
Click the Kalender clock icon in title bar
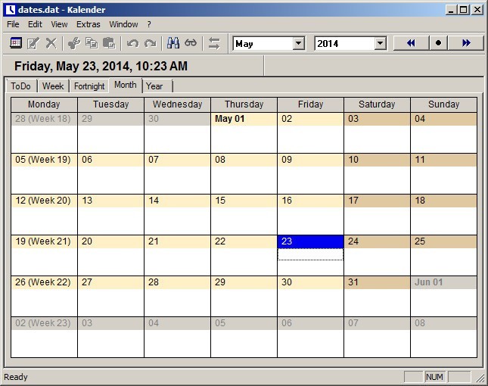(x=11, y=10)
